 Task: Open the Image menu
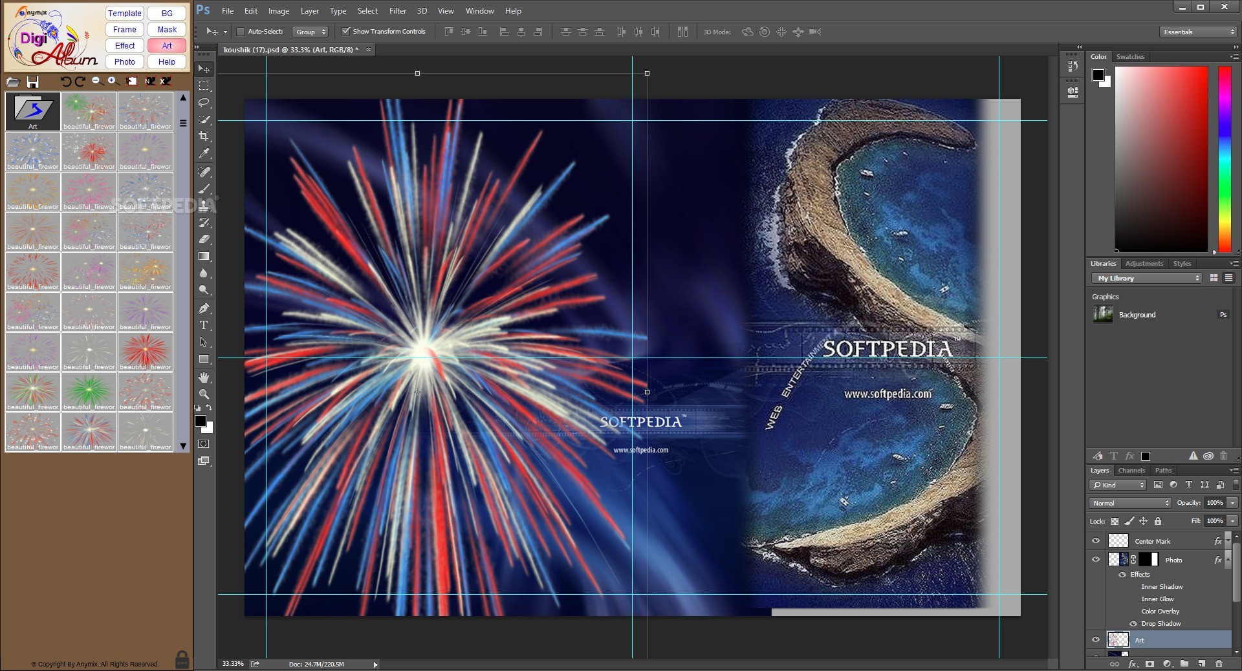(x=279, y=11)
